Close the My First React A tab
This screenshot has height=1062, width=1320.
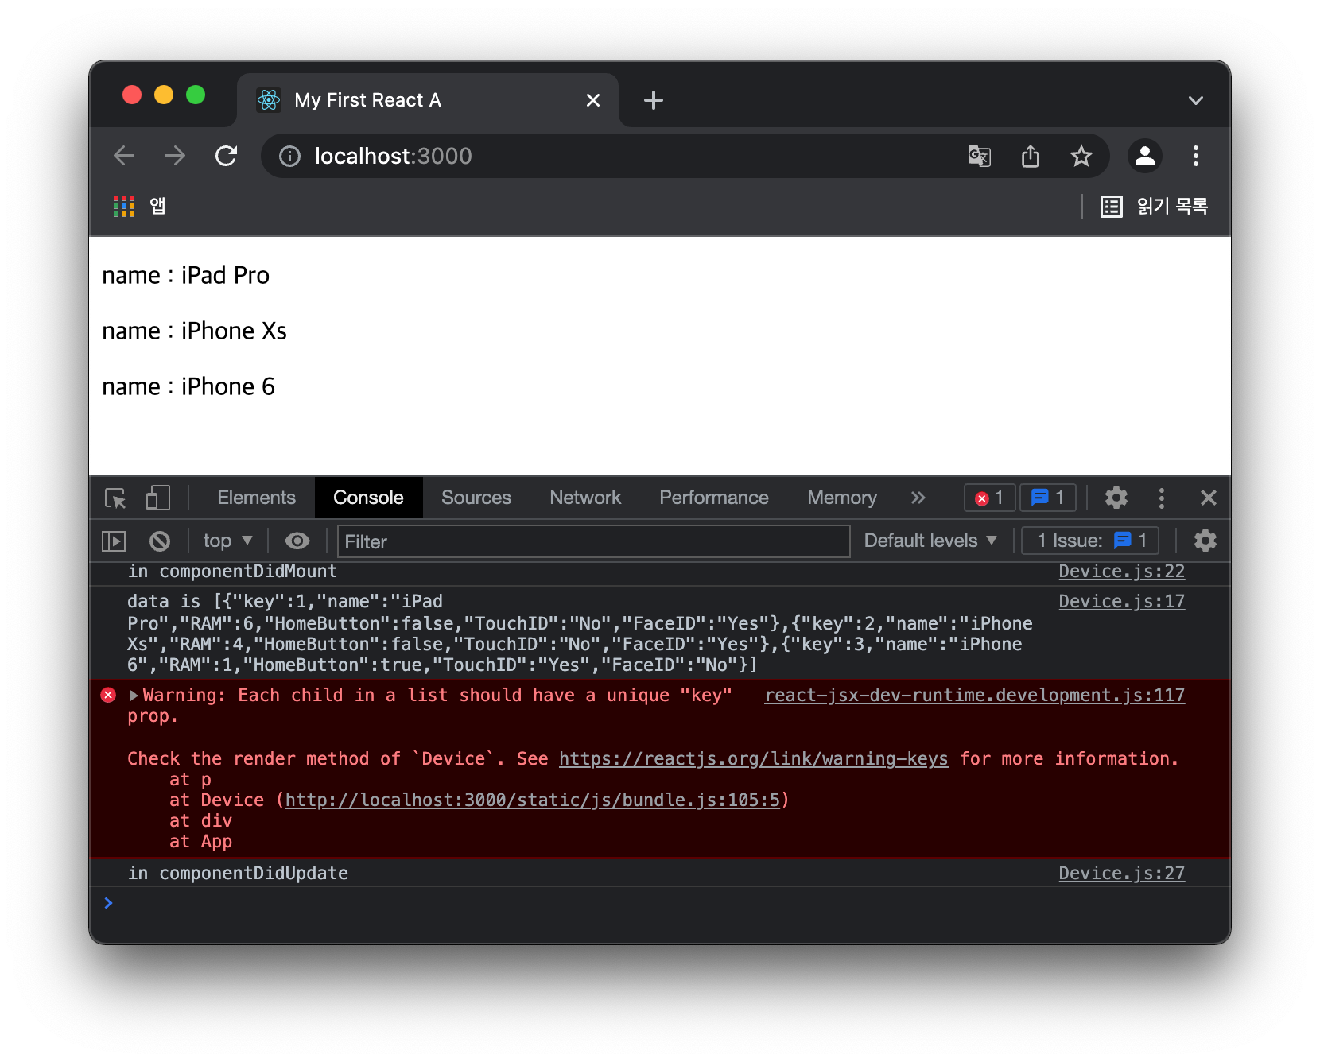(x=592, y=100)
